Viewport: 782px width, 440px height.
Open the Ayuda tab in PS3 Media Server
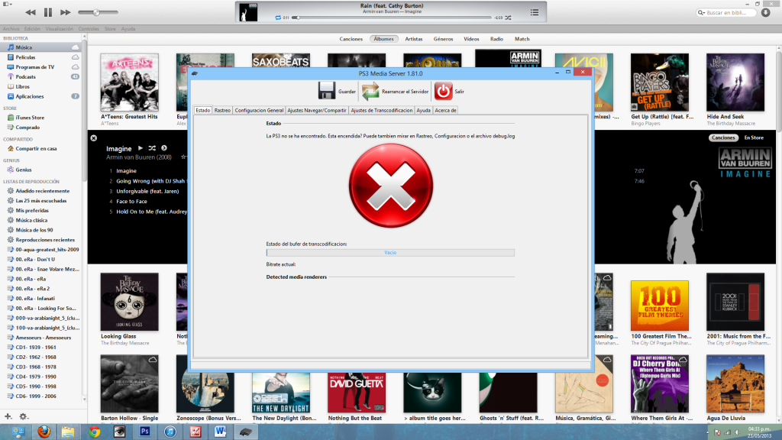423,110
